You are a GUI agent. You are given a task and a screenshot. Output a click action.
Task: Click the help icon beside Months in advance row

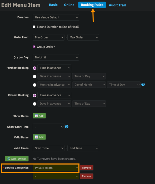(x=143, y=84)
